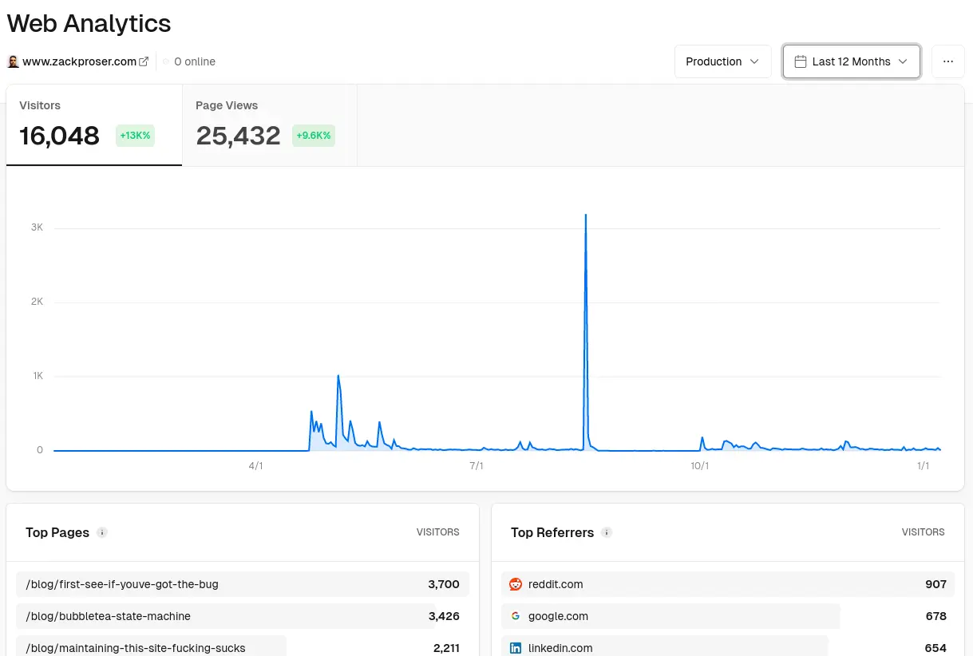Open the www.zackproser.com site link
The image size is (973, 656).
(x=79, y=61)
